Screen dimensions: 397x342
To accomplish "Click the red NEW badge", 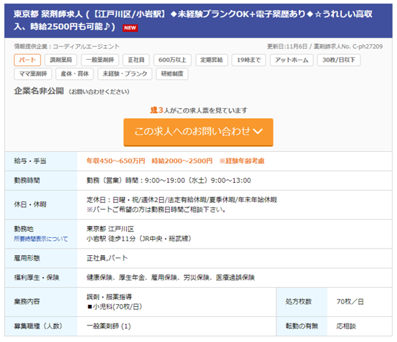I will coord(130,27).
